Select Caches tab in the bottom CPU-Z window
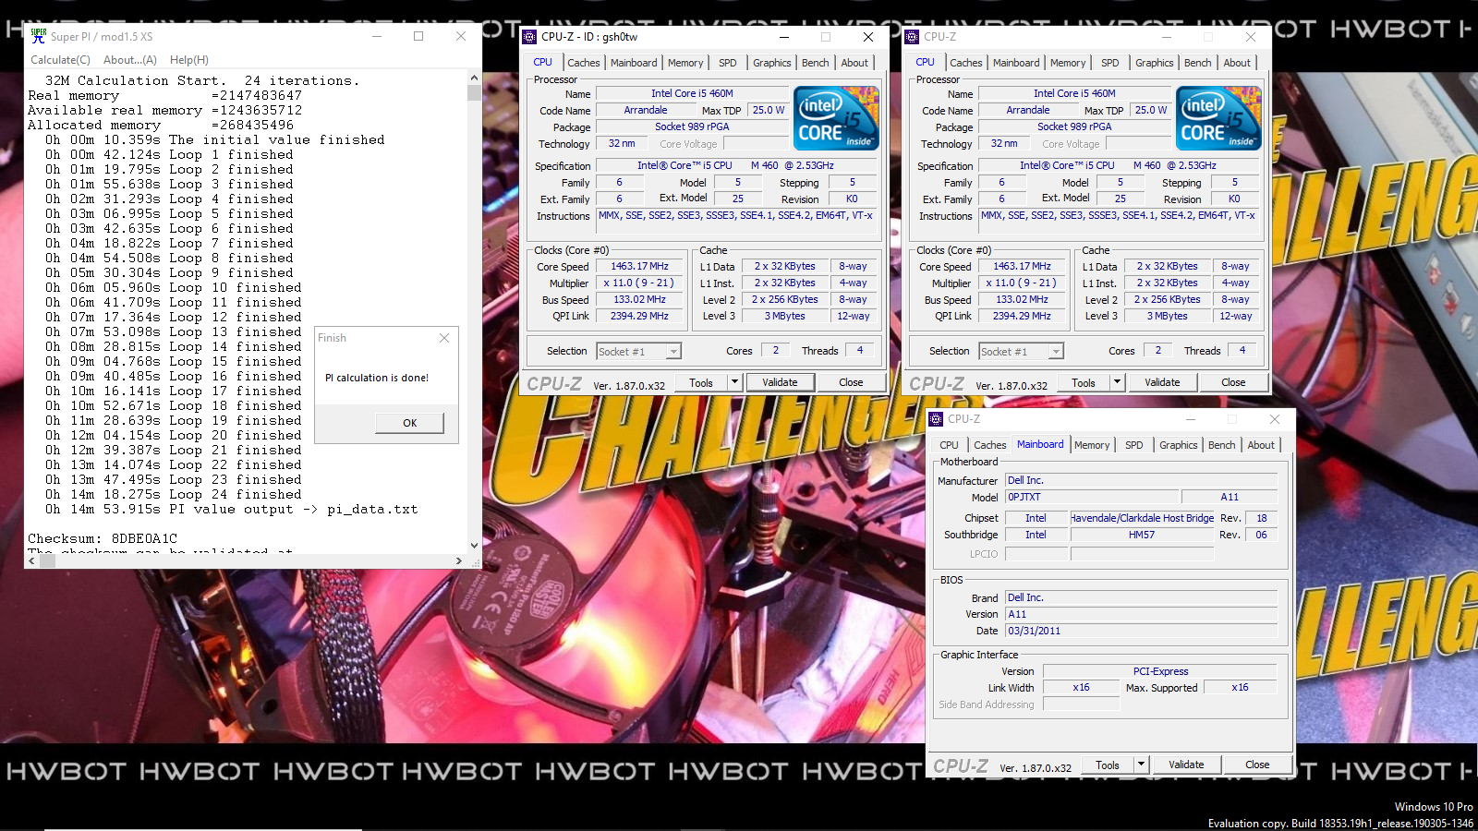Viewport: 1478px width, 831px height. coord(990,445)
